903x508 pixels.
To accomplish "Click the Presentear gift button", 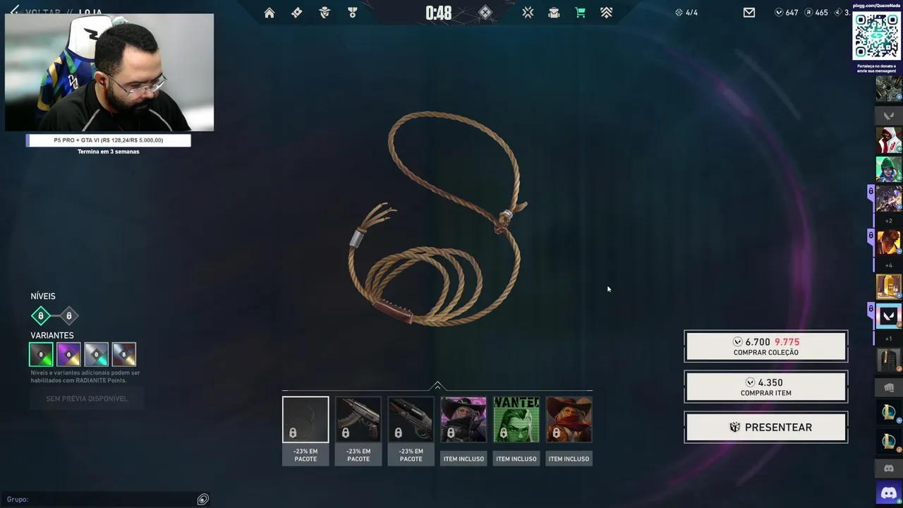I will click(x=766, y=428).
